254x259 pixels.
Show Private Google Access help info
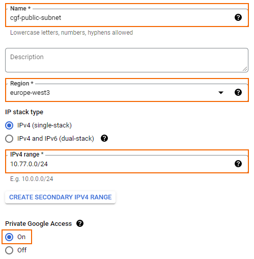click(x=80, y=223)
